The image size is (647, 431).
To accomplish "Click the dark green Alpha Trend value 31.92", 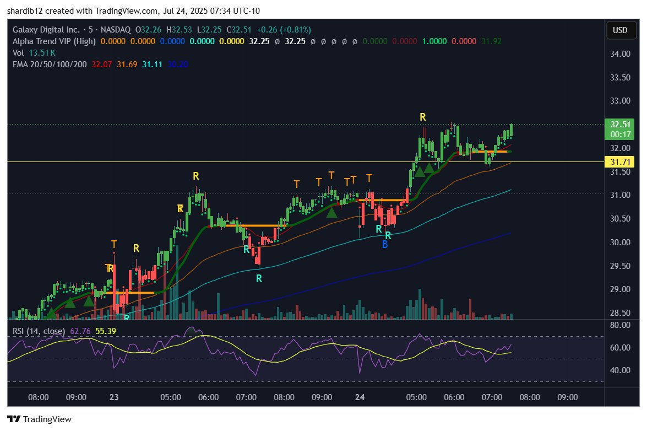I will (x=491, y=41).
